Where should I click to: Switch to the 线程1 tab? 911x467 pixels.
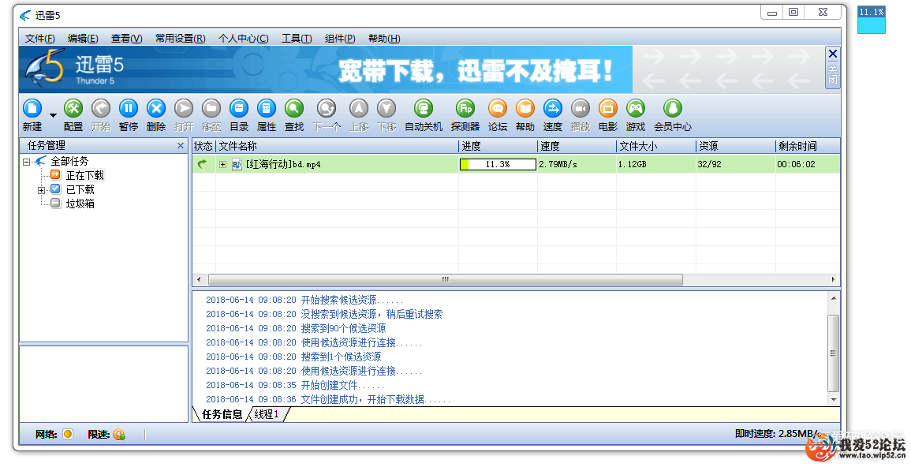tap(267, 414)
